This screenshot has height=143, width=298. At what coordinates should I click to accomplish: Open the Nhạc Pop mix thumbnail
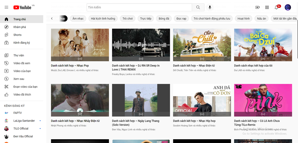coord(80,45)
